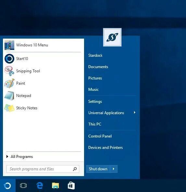Open the Windows Store from the taskbar
The image size is (186, 192).
71,186
